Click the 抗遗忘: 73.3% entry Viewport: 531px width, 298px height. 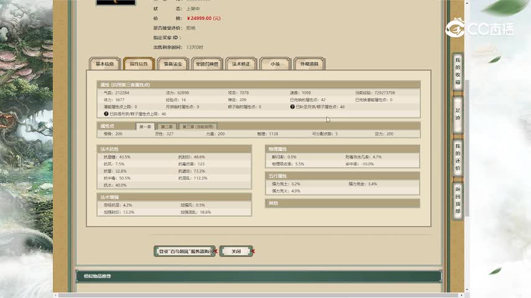pyautogui.click(x=192, y=171)
